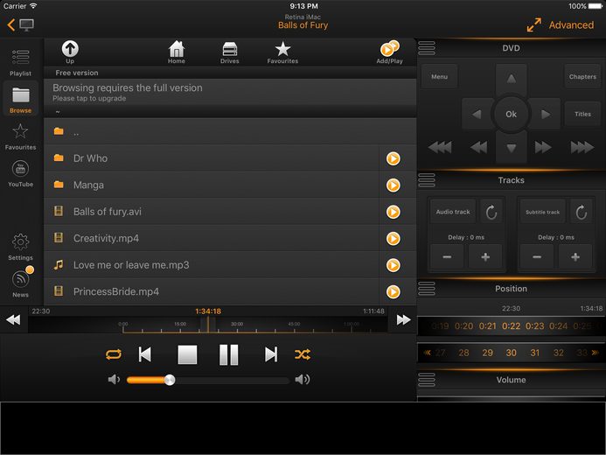Cycle the Subtitle track with its refresh icon
This screenshot has width=606, height=455.
582,212
